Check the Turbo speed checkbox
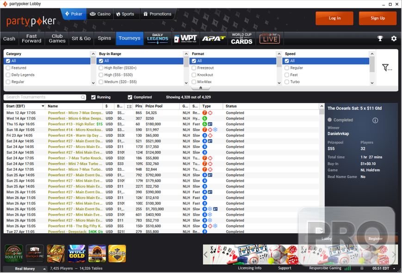This screenshot has height=273, width=402. click(x=287, y=82)
